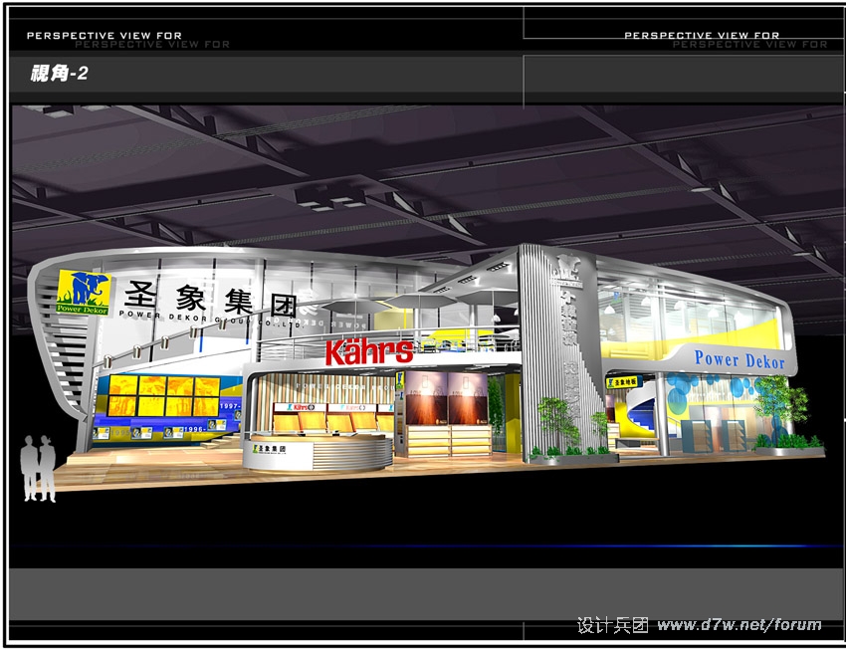Click the red Kährs sign
This screenshot has width=846, height=650.
369,350
